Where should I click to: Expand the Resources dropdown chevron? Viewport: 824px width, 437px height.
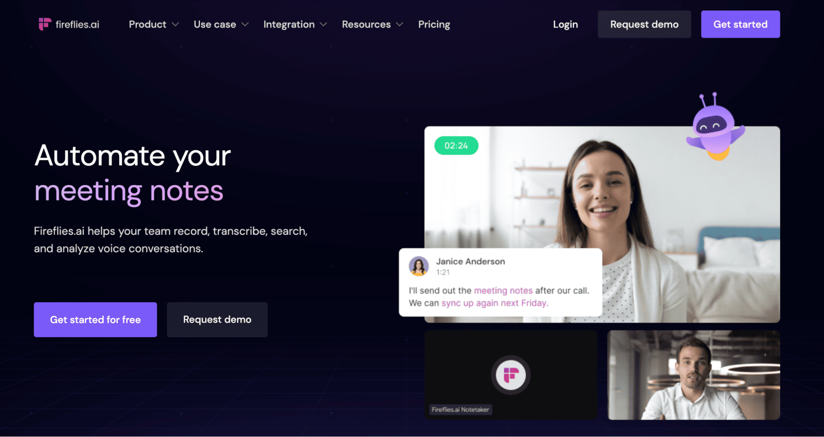point(399,24)
